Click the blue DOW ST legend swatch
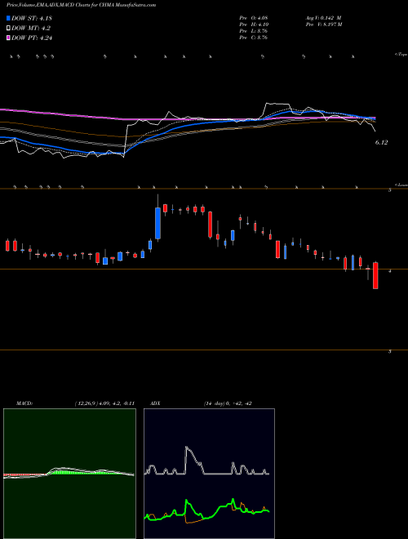408x539 pixels. coord(8,18)
